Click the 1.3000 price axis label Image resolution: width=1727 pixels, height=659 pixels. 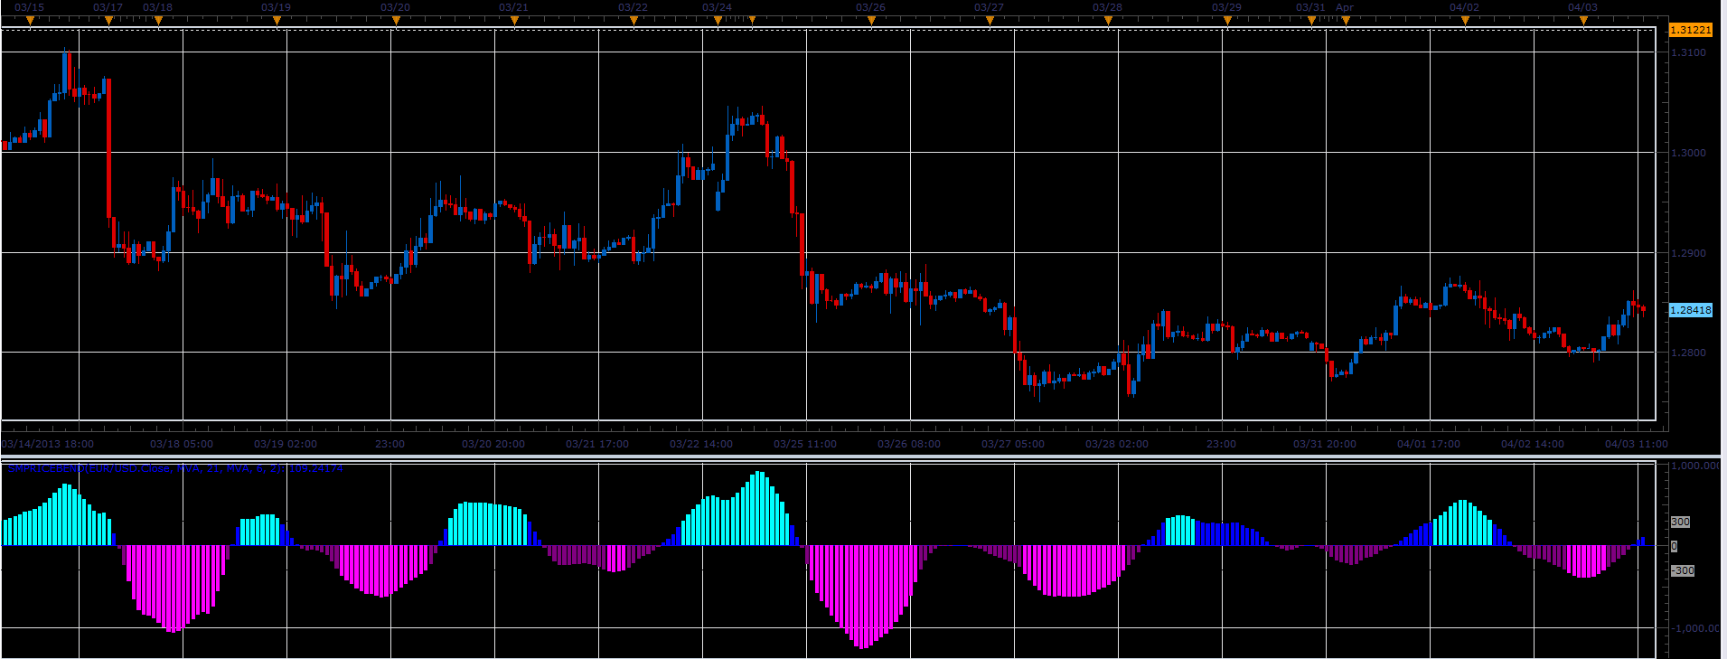tap(1689, 153)
